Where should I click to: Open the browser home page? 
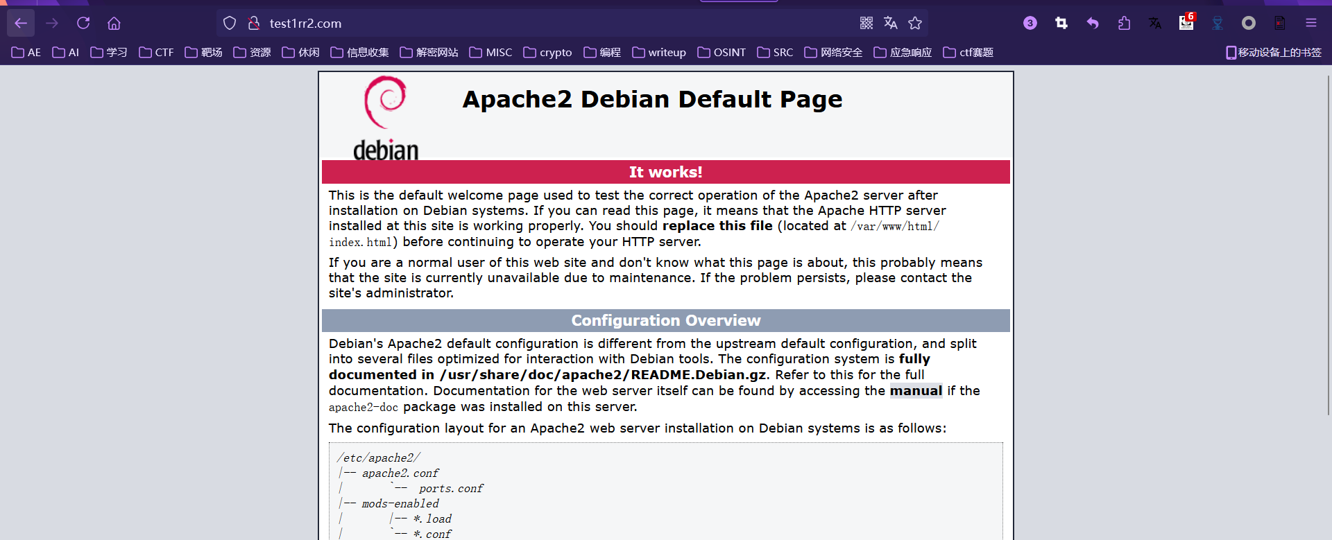tap(114, 24)
